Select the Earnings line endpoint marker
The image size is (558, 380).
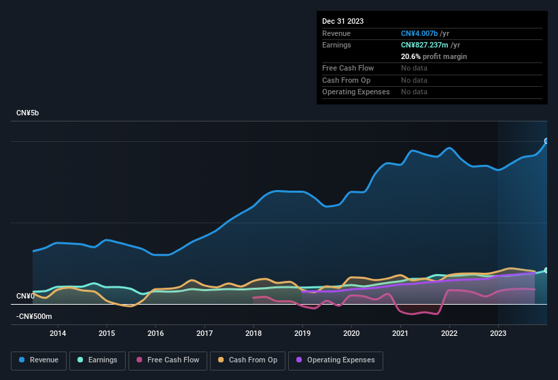[546, 270]
